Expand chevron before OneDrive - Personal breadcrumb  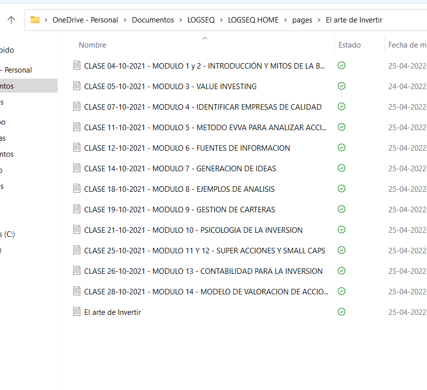click(46, 20)
